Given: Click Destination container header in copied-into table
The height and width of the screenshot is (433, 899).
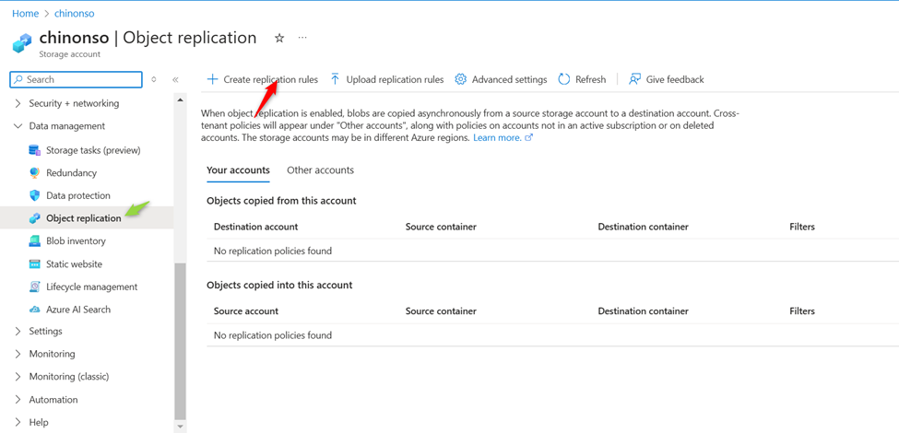Looking at the screenshot, I should click(643, 311).
